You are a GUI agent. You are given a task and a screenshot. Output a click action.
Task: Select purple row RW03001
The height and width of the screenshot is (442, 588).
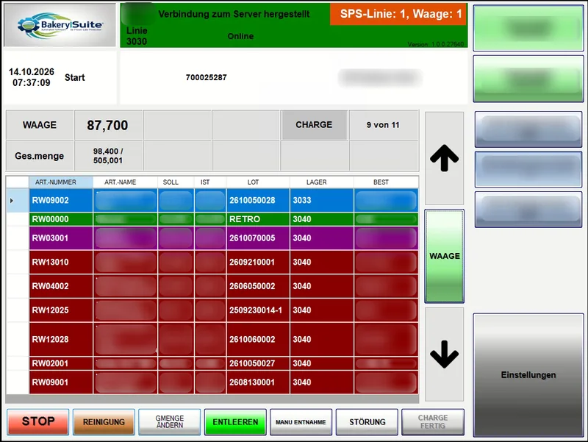(x=223, y=238)
